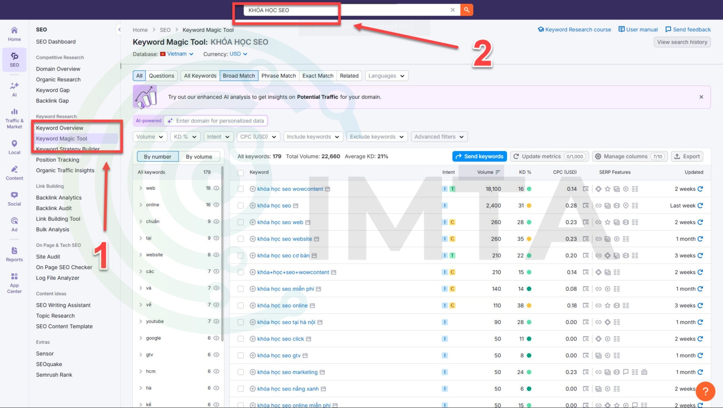
Task: Open the SEO section from the left sidebar
Action: pyautogui.click(x=14, y=60)
